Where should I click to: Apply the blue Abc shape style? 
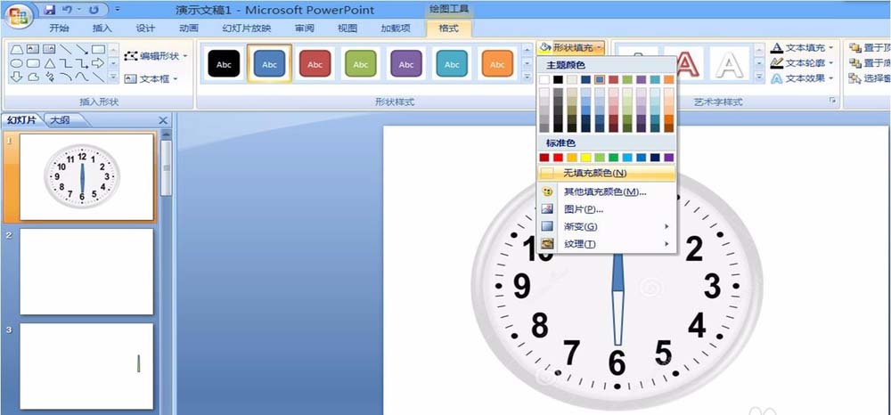point(269,64)
